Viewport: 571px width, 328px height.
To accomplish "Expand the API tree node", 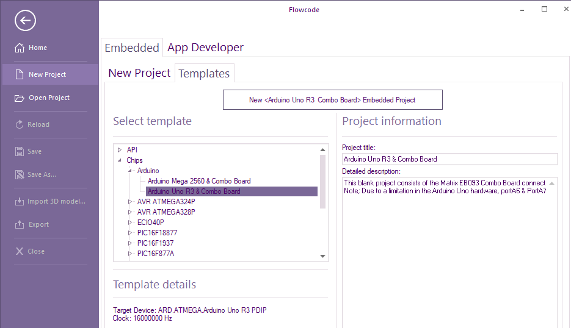I will (120, 150).
